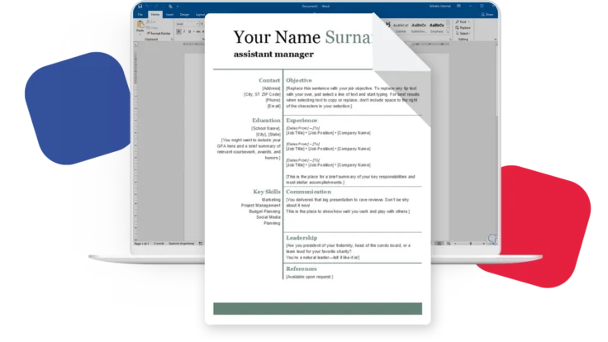
Task: Open the Styles pane dialog launcher
Action: (x=450, y=39)
